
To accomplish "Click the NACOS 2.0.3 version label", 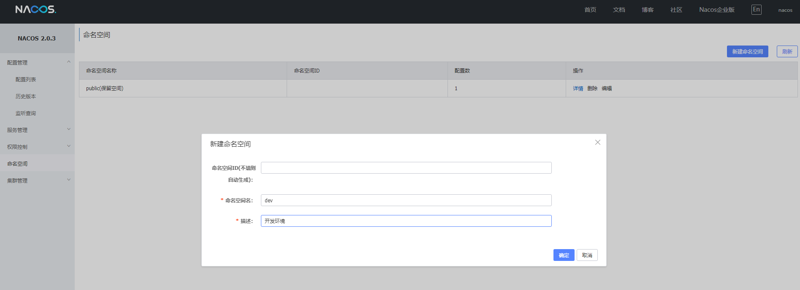I will tap(37, 38).
